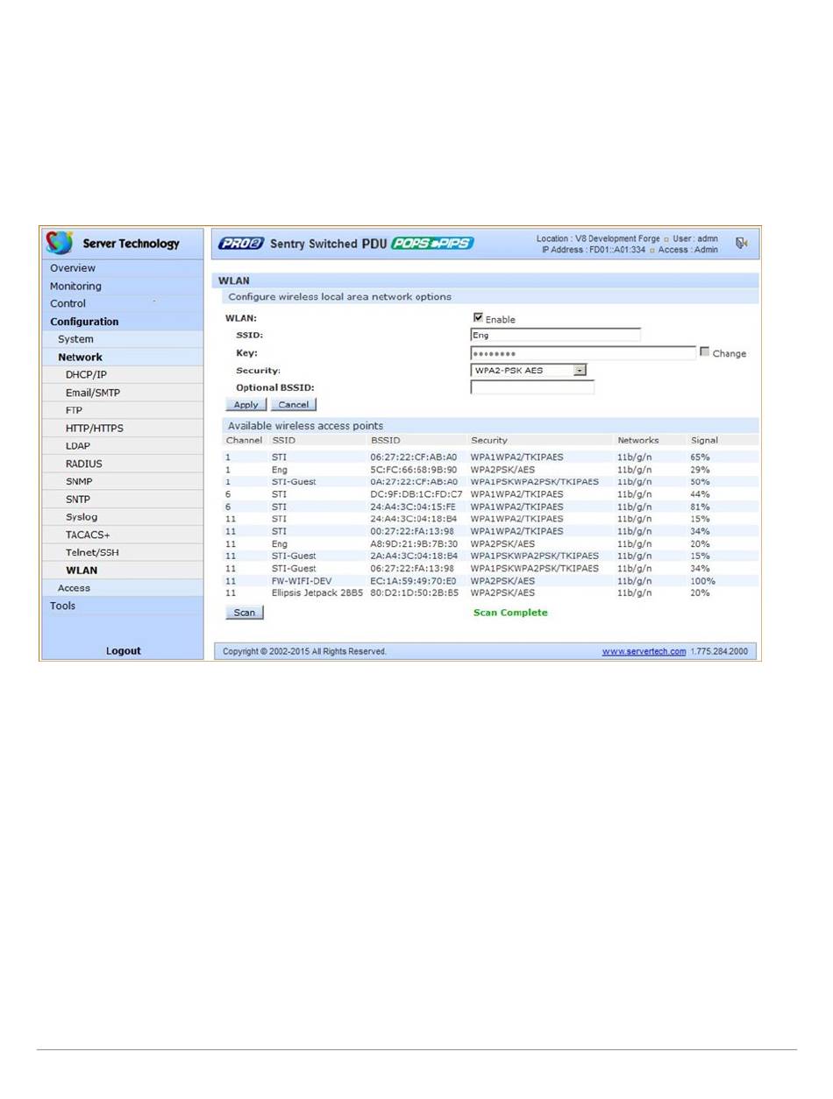Open the Control menu item
This screenshot has height=1099, width=833.
(x=122, y=303)
